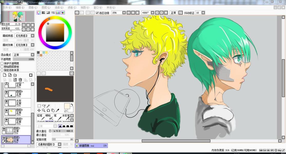Image resolution: width=286 pixels, height=154 pixels.
Task: Open the 编辑 menu
Action: (20, 7)
